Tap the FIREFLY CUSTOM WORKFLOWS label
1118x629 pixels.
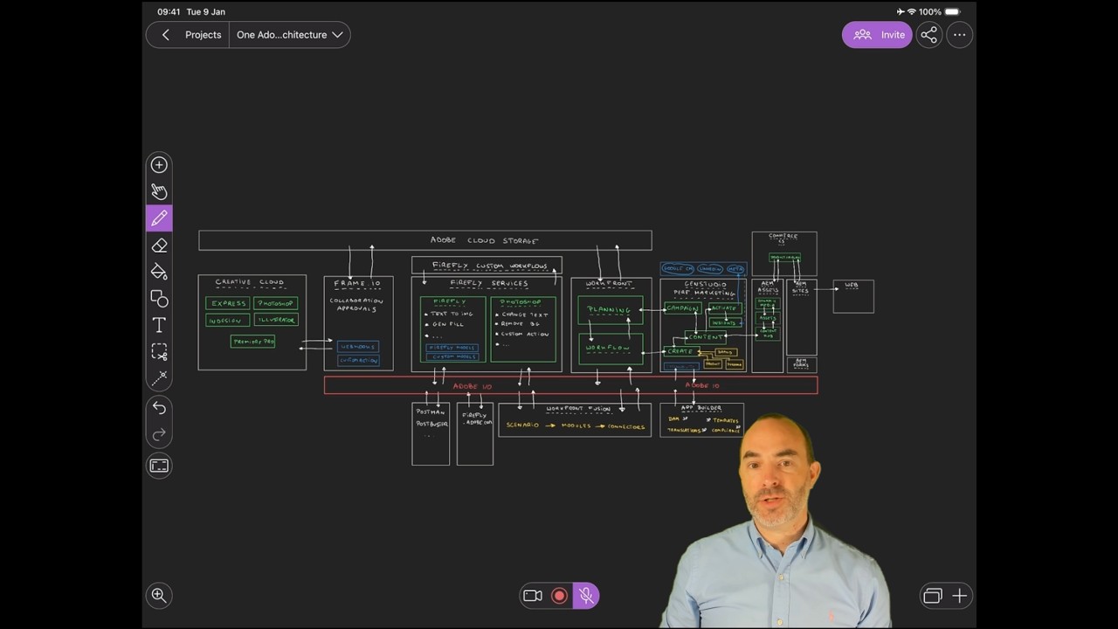tap(489, 266)
